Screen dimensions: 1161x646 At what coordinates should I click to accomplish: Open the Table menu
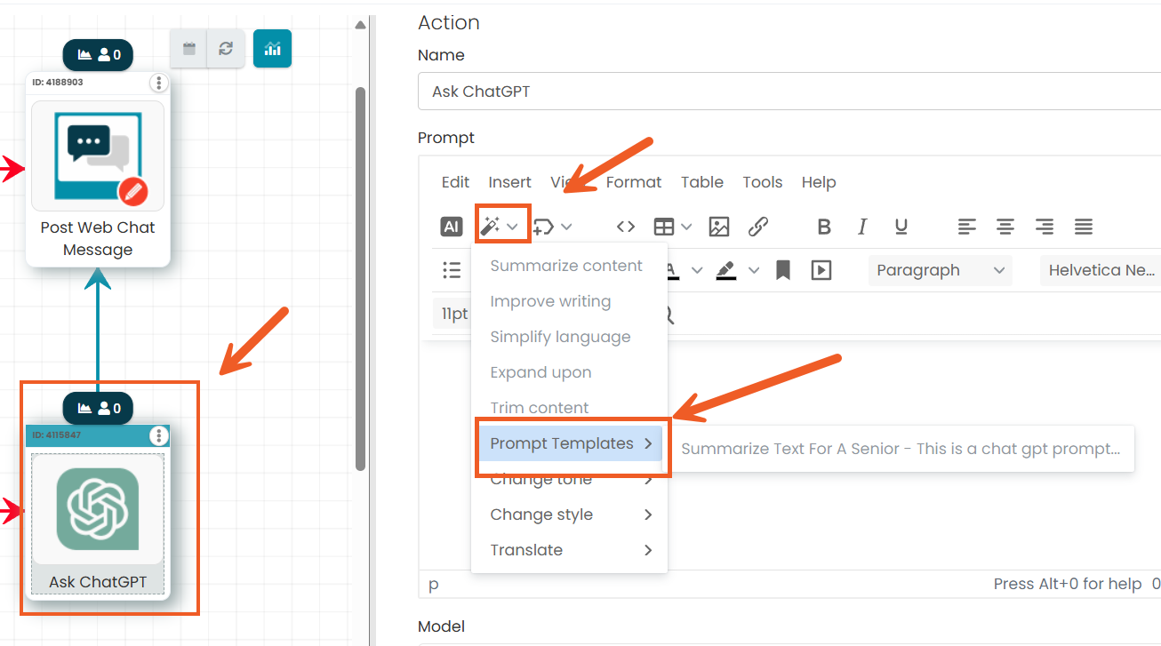(x=702, y=182)
